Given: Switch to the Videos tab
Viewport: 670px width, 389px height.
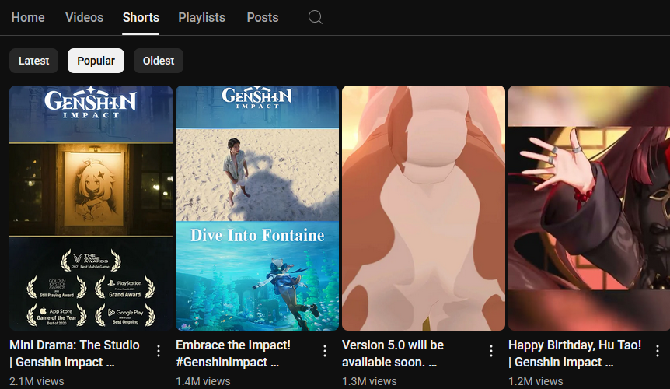Looking at the screenshot, I should (x=84, y=18).
